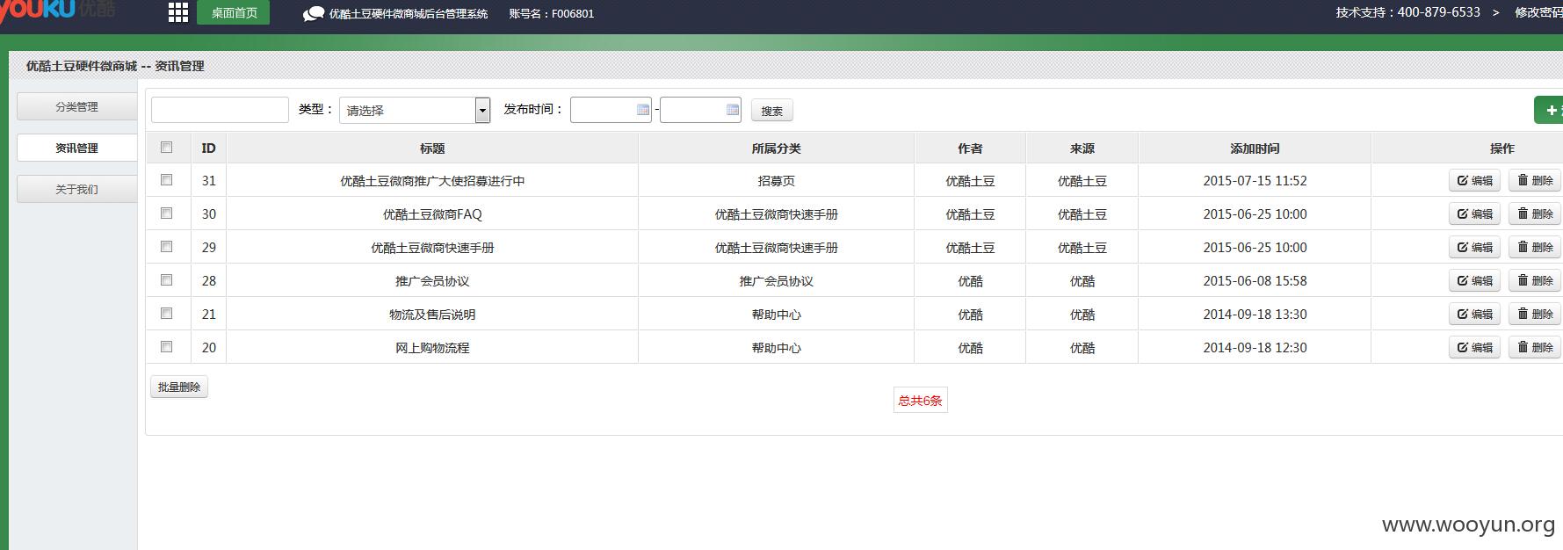The width and height of the screenshot is (1563, 550).
Task: Open 分类管理 in the sidebar
Action: [77, 106]
